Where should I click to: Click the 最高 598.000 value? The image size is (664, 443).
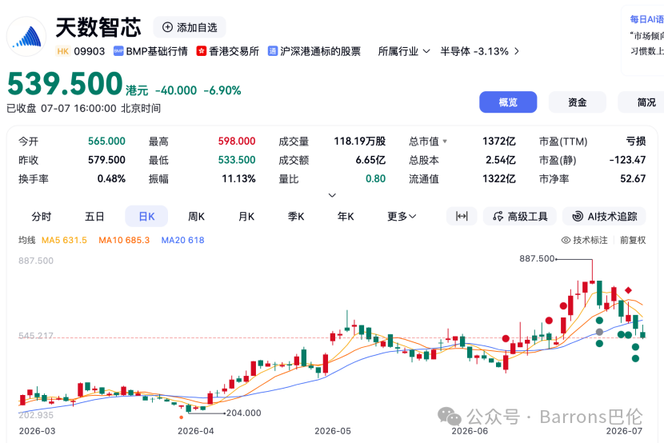pyautogui.click(x=237, y=142)
